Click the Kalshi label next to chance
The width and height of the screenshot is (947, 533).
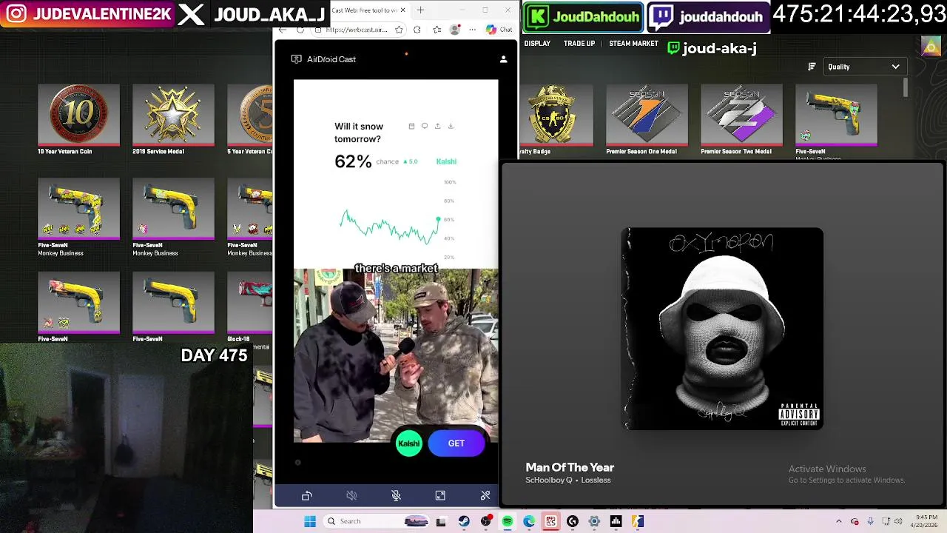[446, 161]
